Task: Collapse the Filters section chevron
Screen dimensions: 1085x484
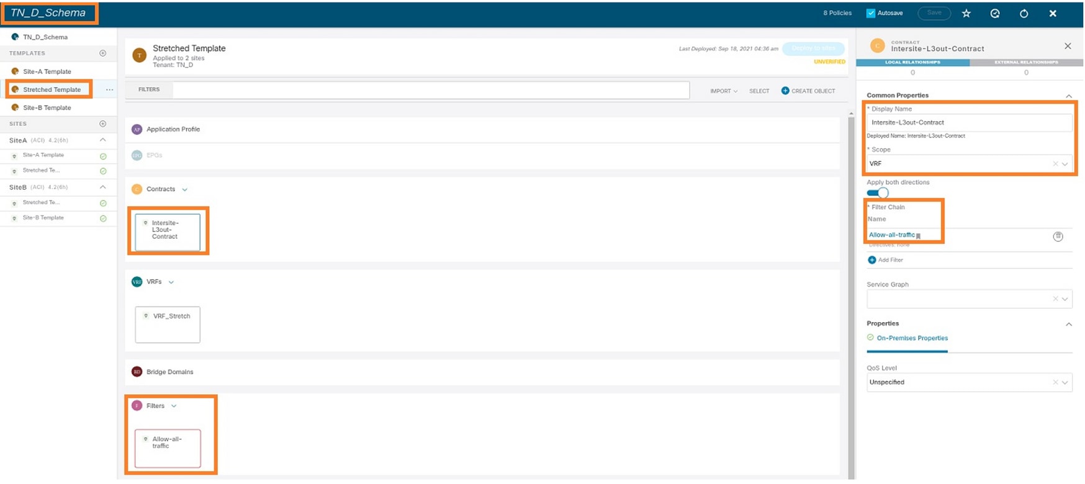Action: point(174,406)
